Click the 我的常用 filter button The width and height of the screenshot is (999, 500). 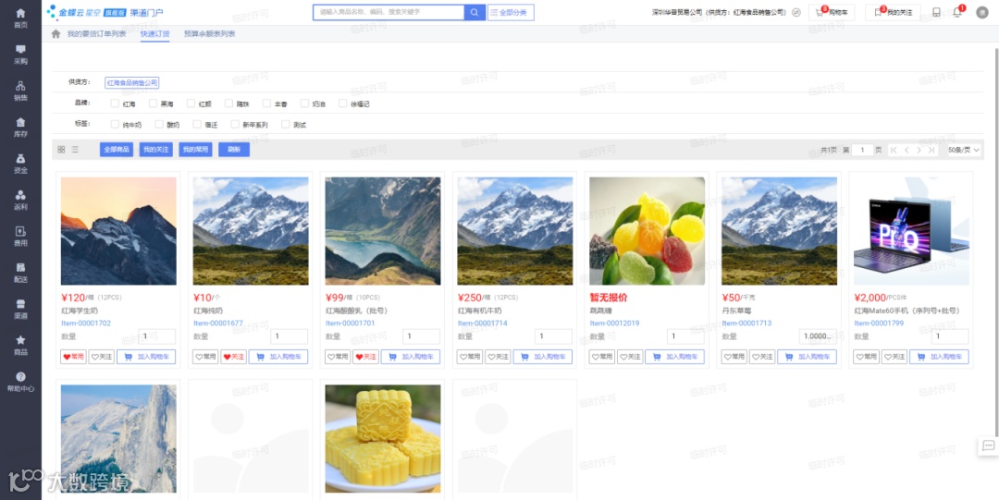(195, 150)
